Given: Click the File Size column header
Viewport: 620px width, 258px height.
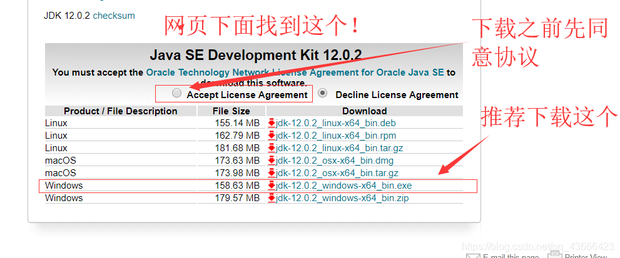Looking at the screenshot, I should coord(231,111).
